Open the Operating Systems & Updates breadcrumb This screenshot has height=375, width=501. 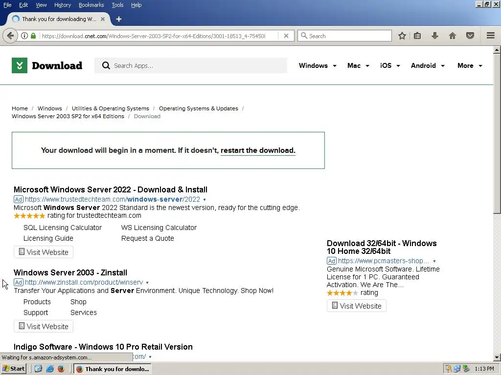point(199,108)
